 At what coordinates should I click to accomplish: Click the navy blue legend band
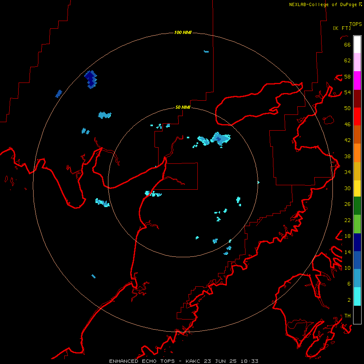357,242
